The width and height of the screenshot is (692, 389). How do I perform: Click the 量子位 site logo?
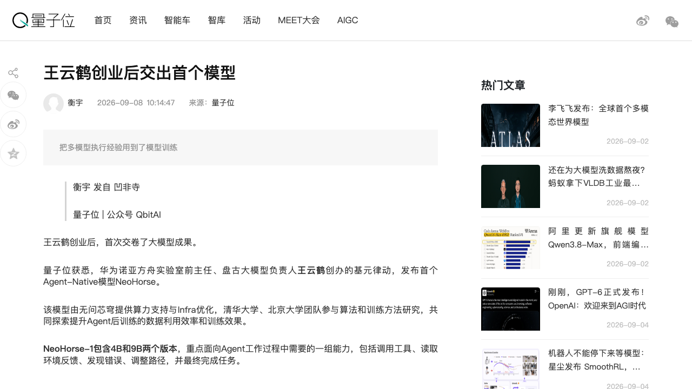tap(43, 21)
